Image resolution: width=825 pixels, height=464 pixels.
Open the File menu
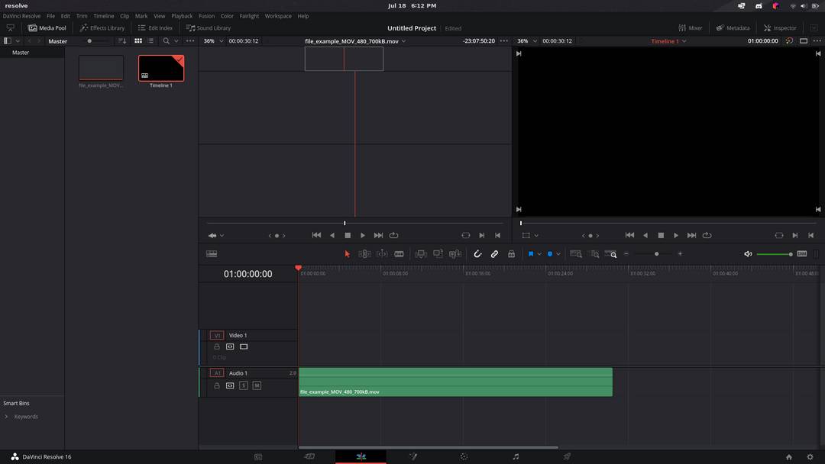coord(50,16)
